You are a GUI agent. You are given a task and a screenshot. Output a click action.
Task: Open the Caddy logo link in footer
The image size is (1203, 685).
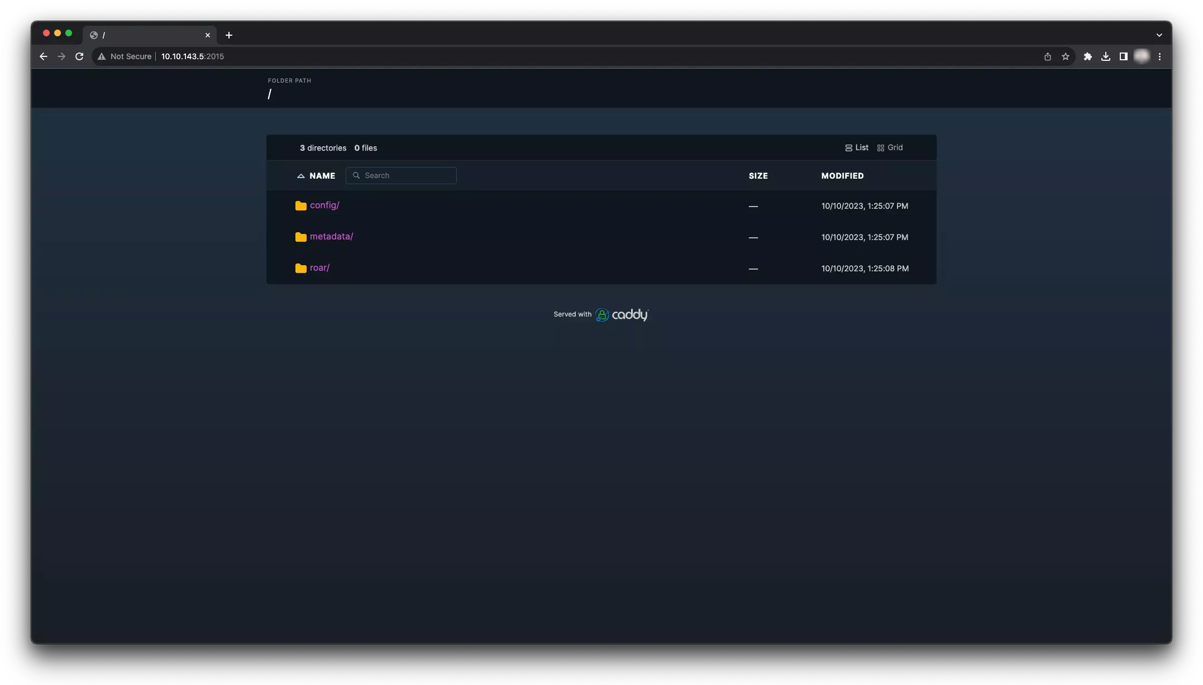pyautogui.click(x=622, y=315)
